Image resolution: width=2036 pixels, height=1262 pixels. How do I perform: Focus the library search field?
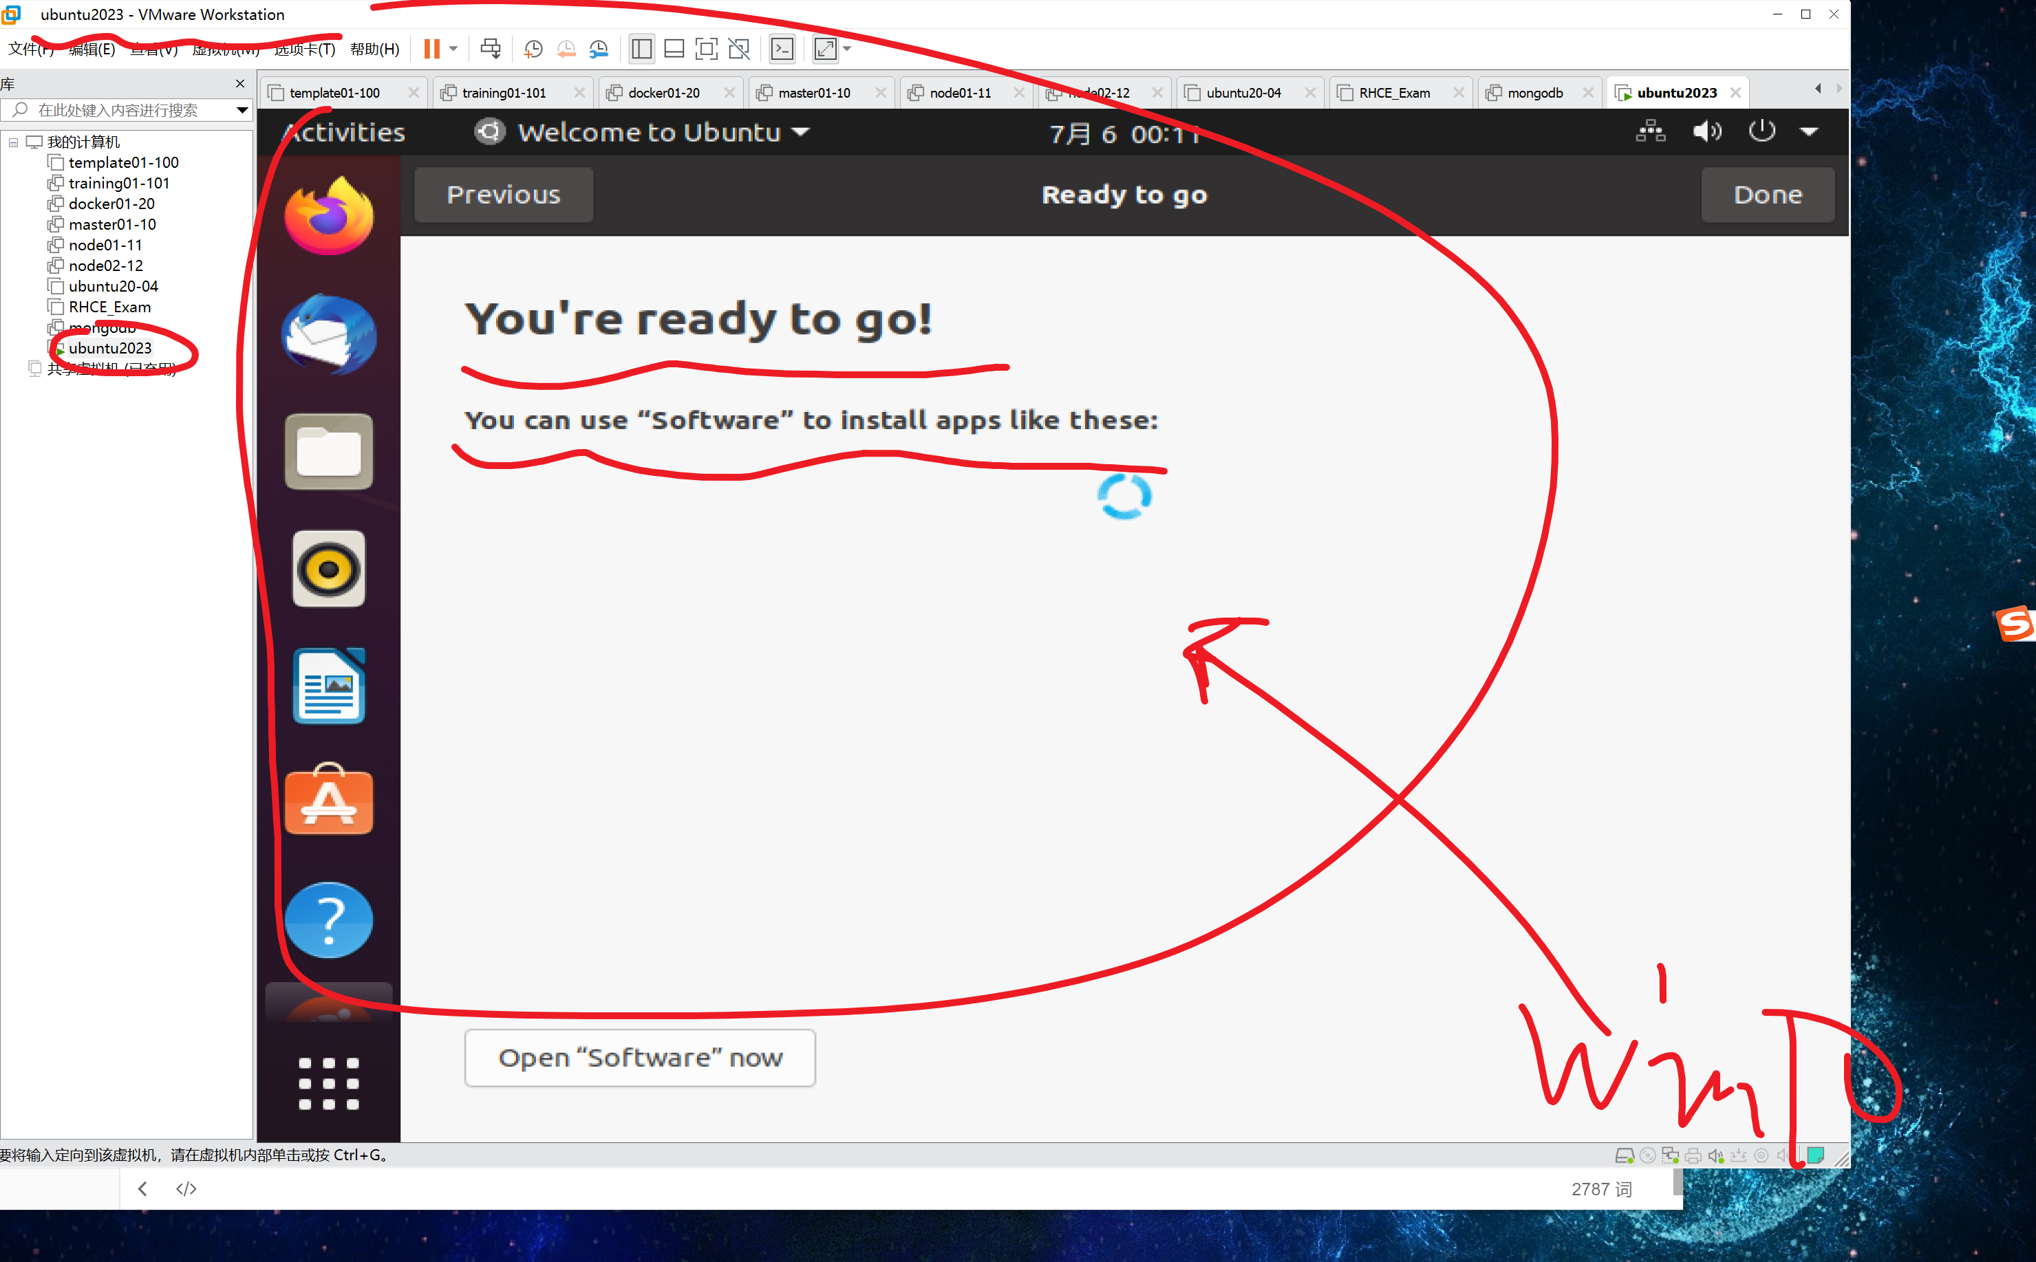click(x=125, y=110)
